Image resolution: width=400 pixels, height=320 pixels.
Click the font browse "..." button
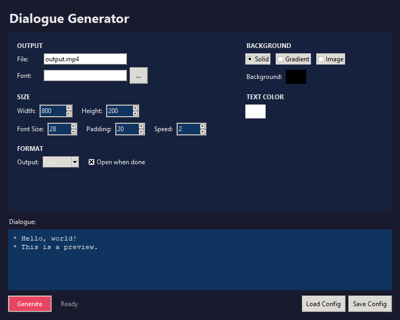139,76
